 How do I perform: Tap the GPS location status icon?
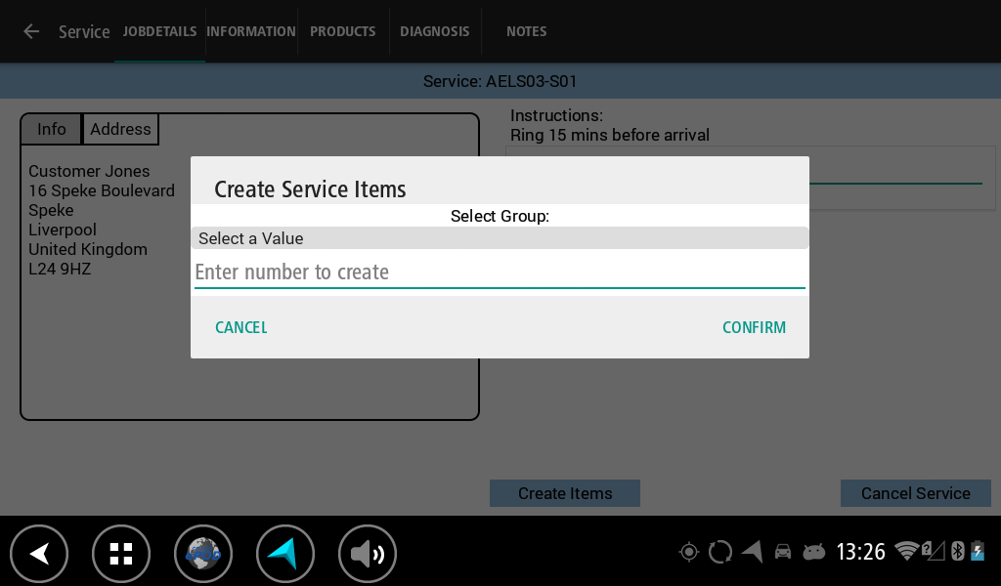[689, 552]
